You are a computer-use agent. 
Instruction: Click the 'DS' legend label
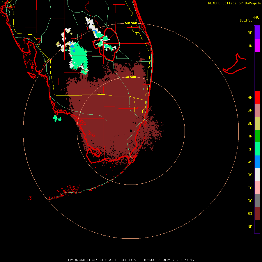(250, 175)
